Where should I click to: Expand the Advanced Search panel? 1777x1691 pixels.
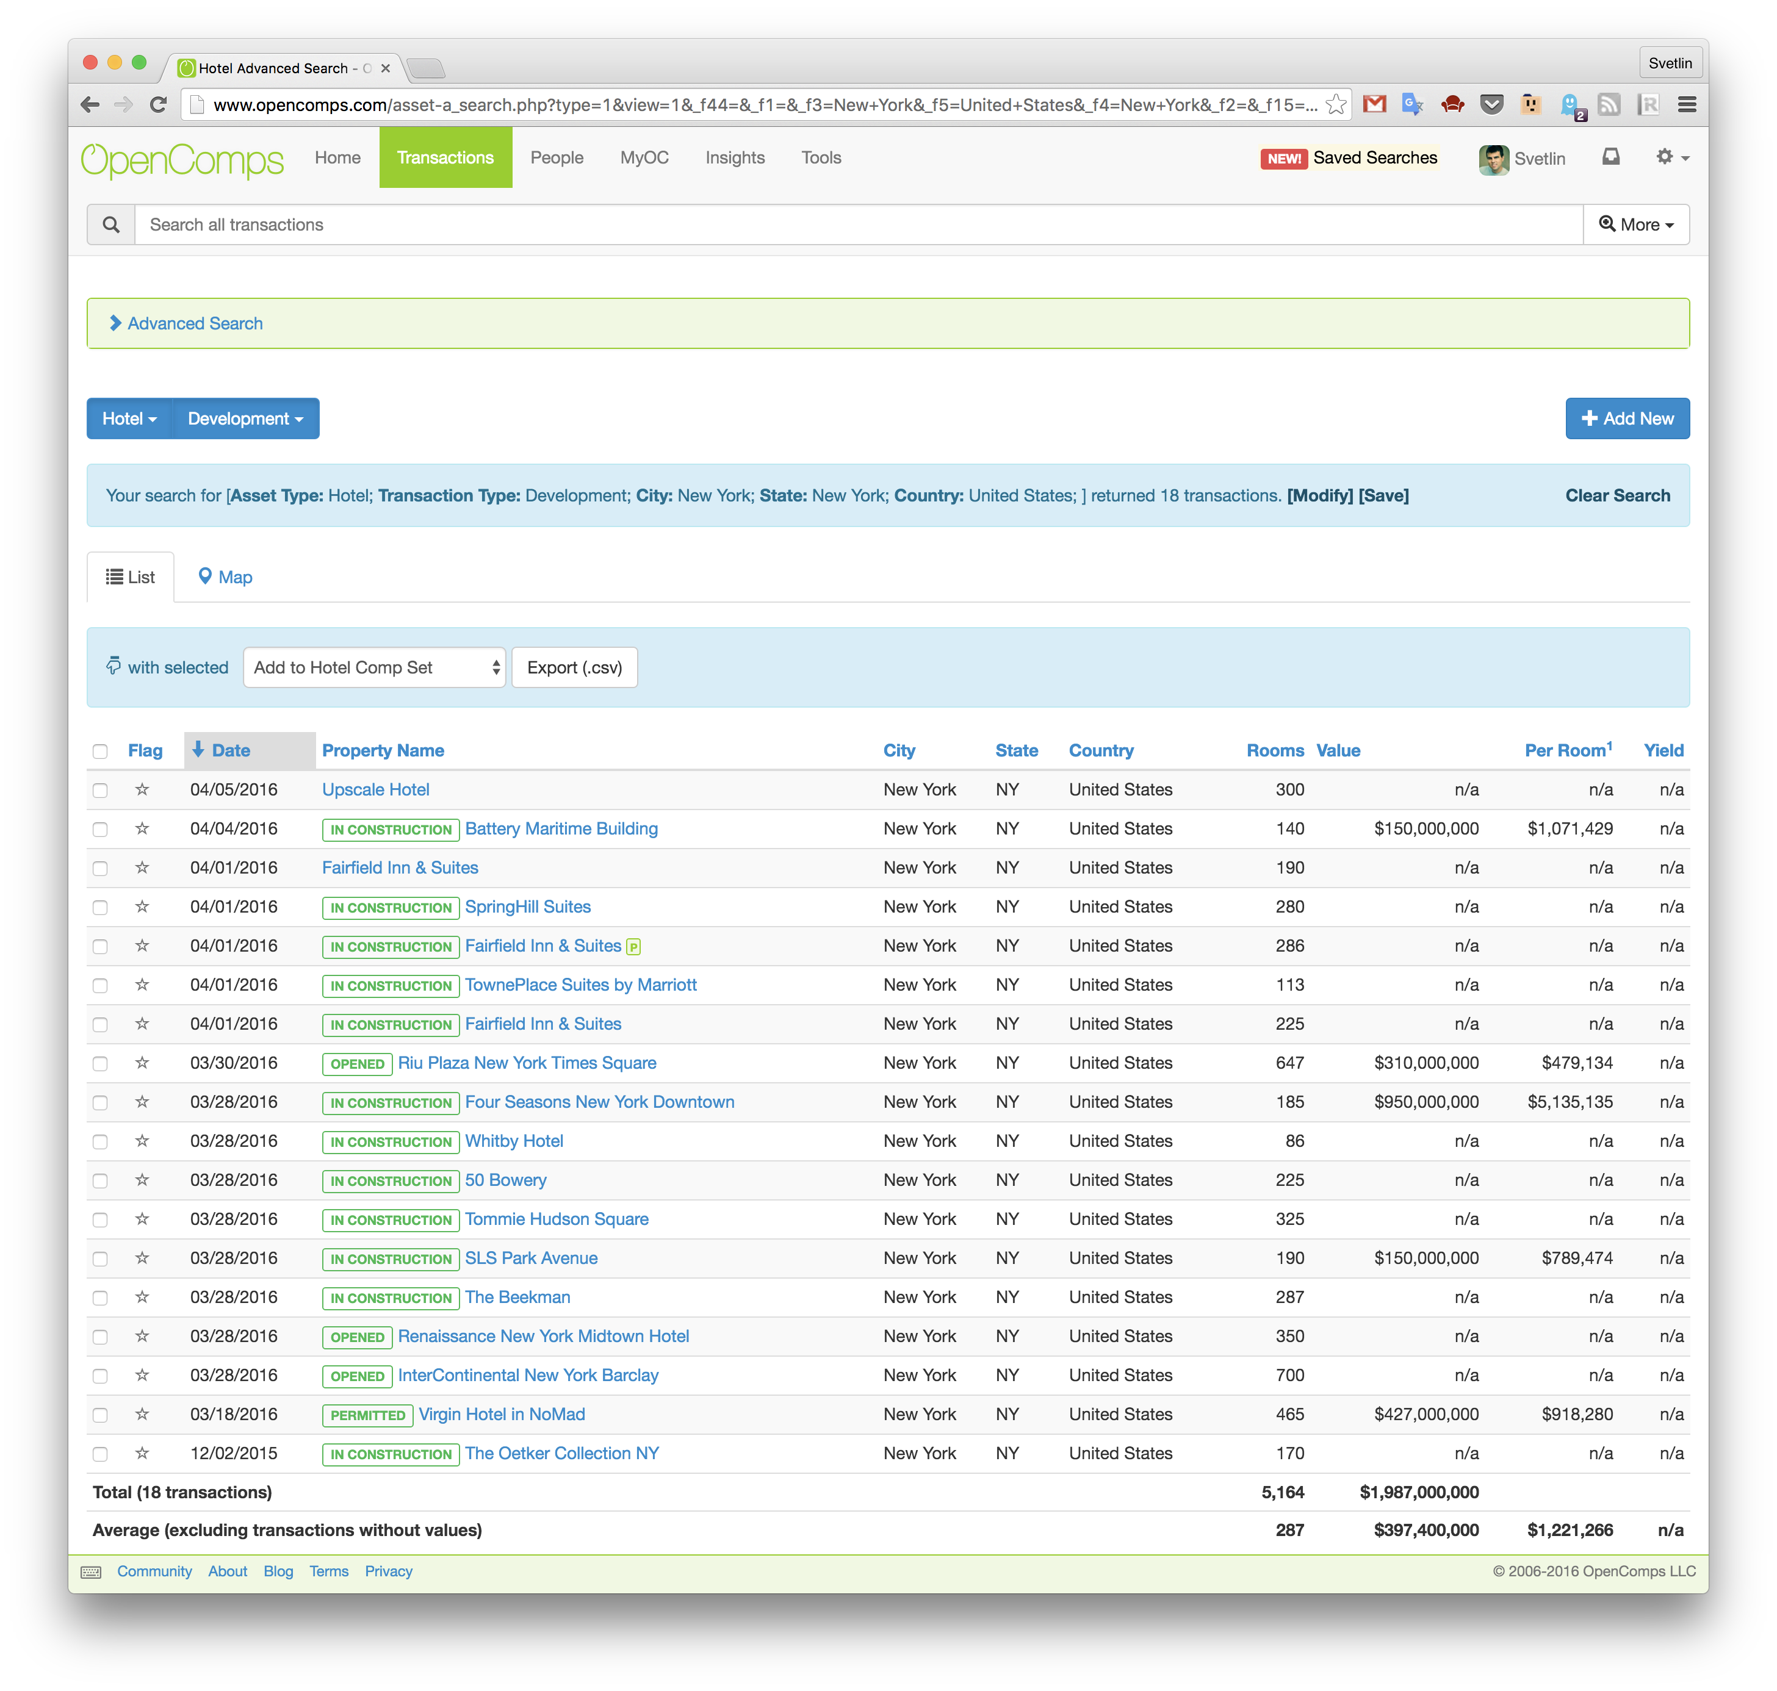click(194, 323)
